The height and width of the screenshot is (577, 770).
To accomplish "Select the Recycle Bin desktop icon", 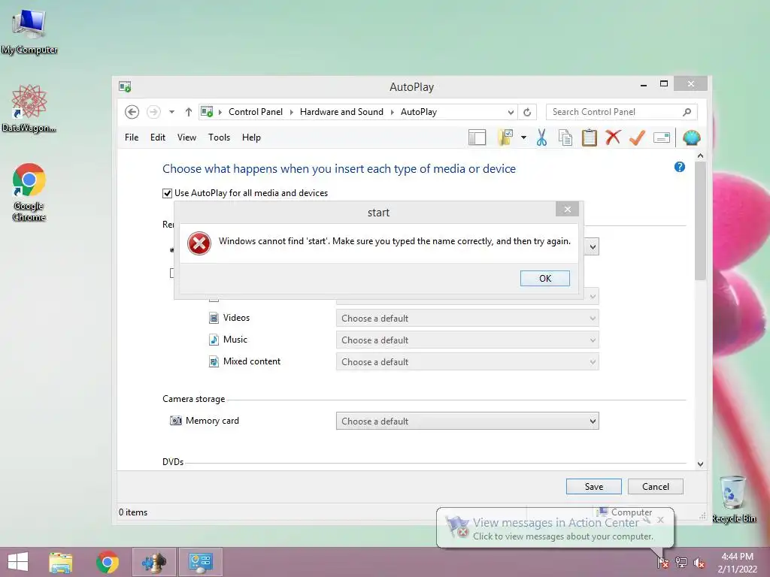I will [x=733, y=500].
